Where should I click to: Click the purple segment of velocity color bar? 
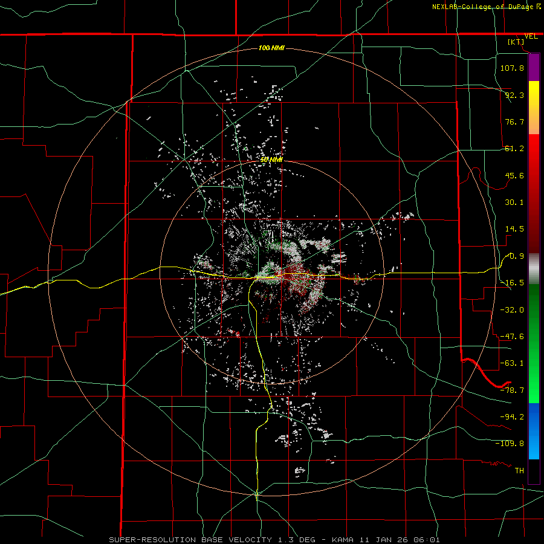click(x=534, y=68)
